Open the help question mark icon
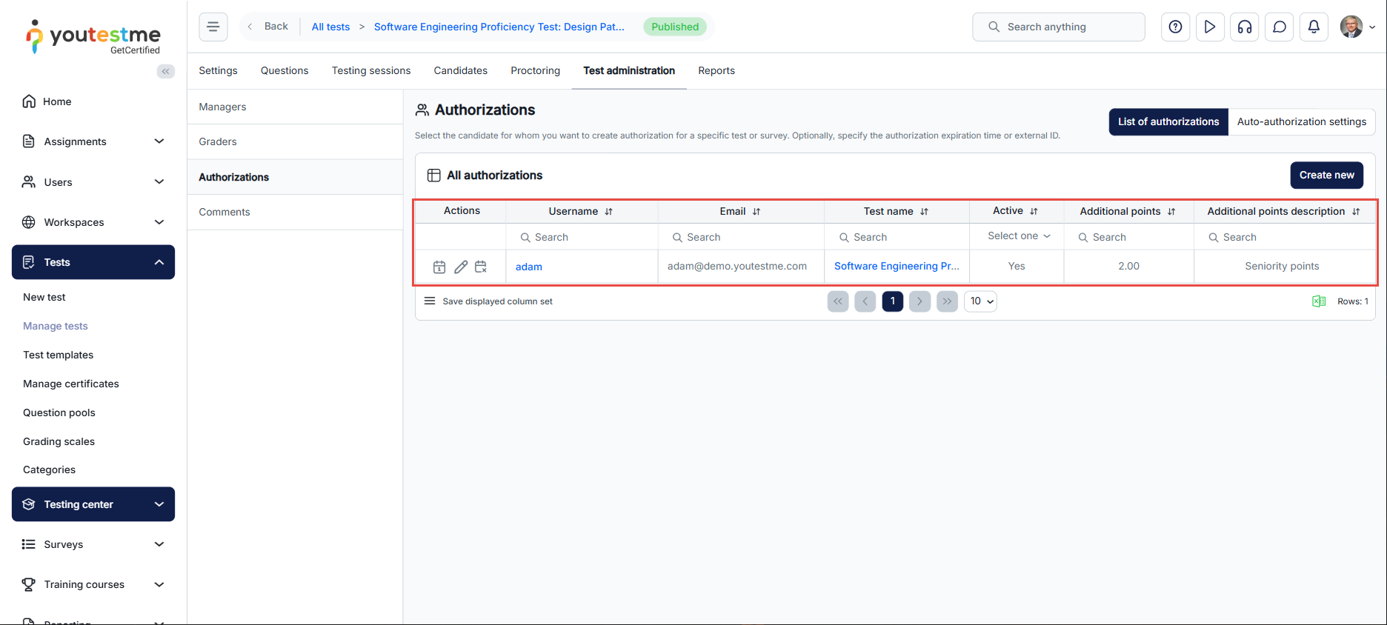Image resolution: width=1387 pixels, height=625 pixels. tap(1175, 27)
